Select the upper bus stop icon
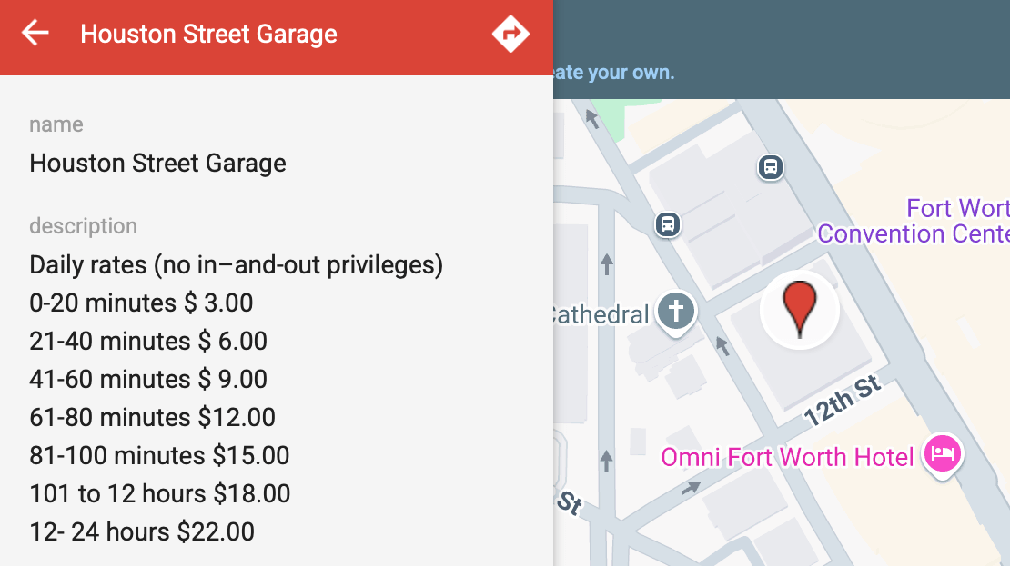1010x566 pixels. (x=771, y=167)
